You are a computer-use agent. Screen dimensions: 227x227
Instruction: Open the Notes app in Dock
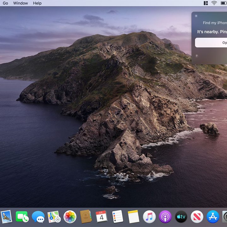pyautogui.click(x=133, y=217)
